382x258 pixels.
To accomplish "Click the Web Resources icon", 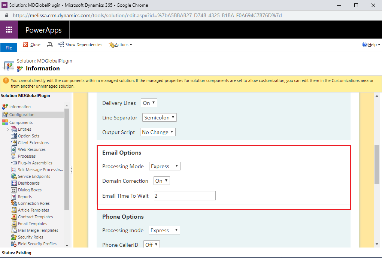I will click(14, 149).
